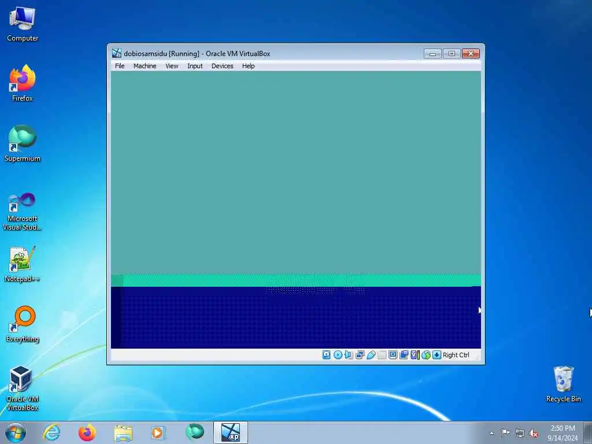592x444 pixels.
Task: Open the Input menu
Action: [x=195, y=66]
